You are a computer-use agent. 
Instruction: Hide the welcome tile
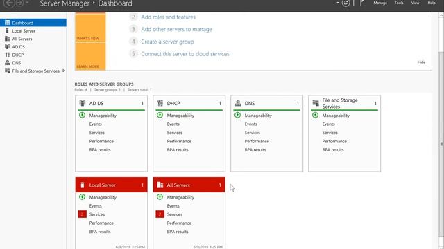[421, 62]
